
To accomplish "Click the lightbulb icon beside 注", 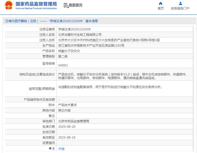I will pos(50,149).
